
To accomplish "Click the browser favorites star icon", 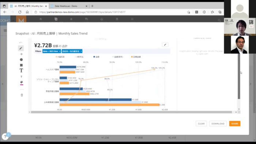I will pyautogui.click(x=212, y=12).
